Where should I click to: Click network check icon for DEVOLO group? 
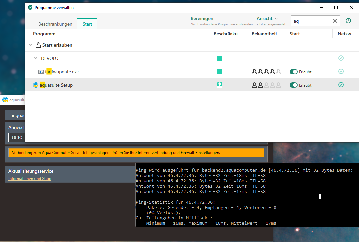click(x=341, y=58)
